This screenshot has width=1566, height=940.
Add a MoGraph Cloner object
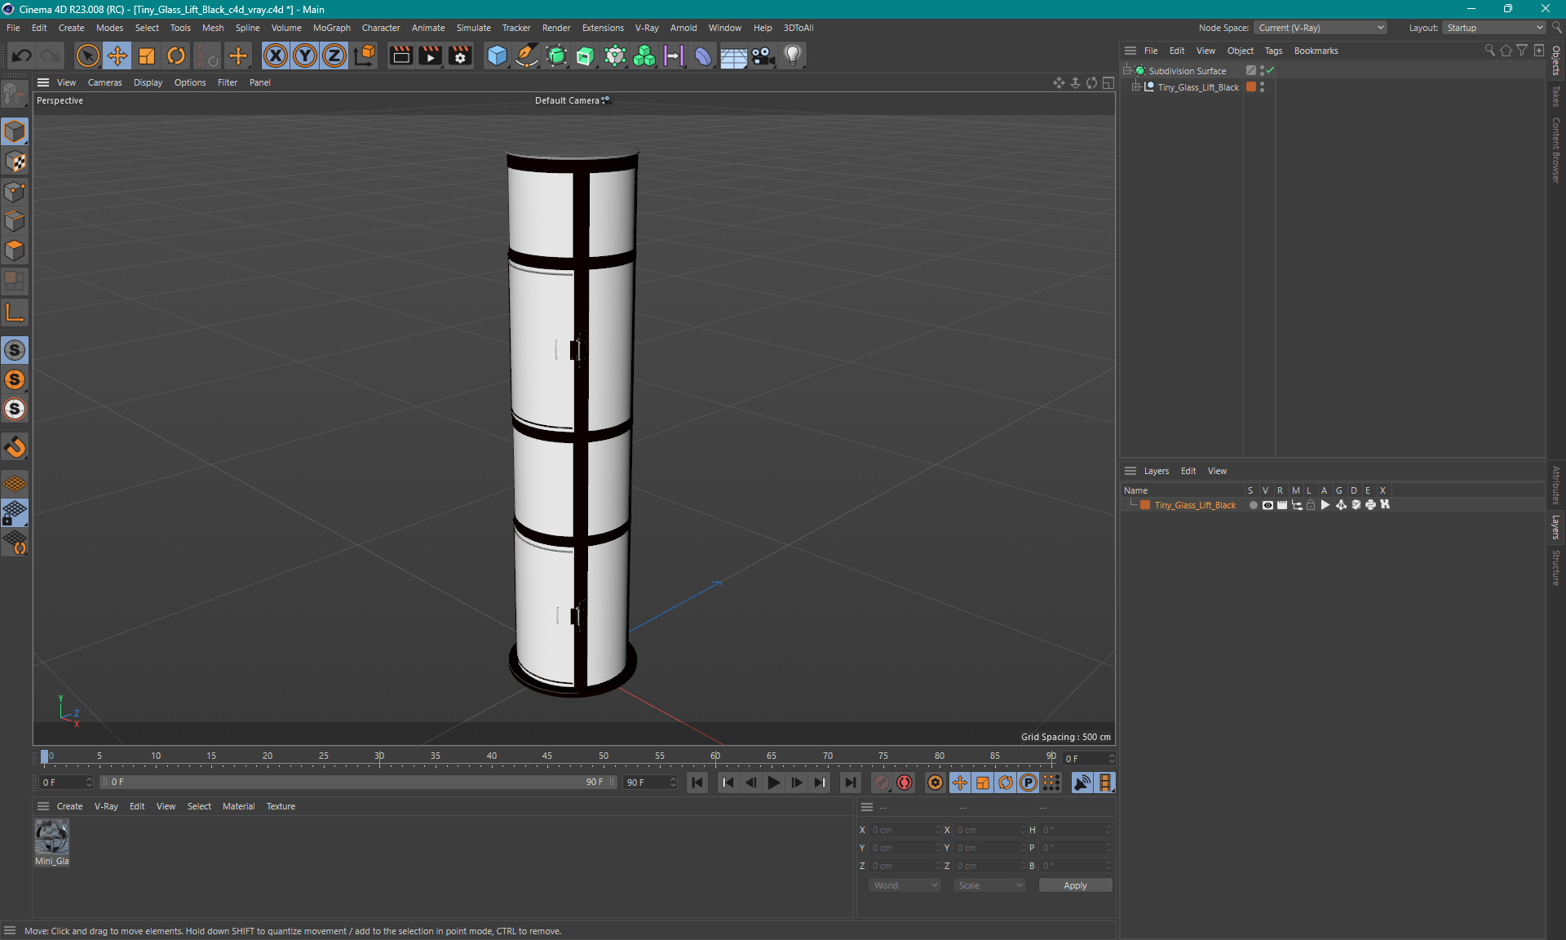(644, 55)
